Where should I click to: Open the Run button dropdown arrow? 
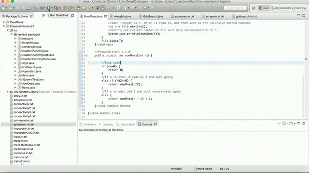(x=52, y=8)
